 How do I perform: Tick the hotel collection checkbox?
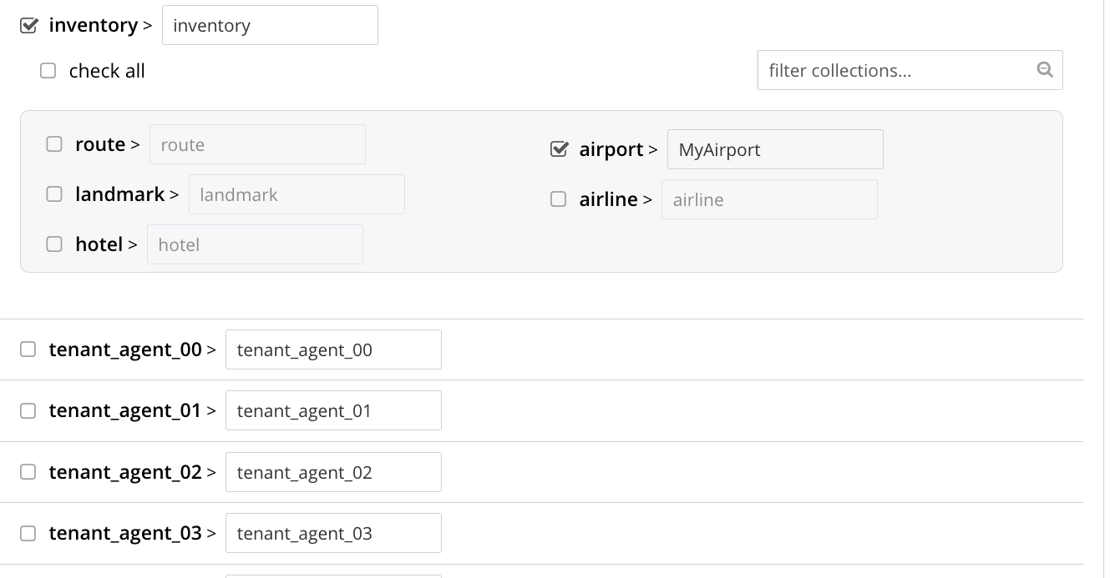(54, 244)
